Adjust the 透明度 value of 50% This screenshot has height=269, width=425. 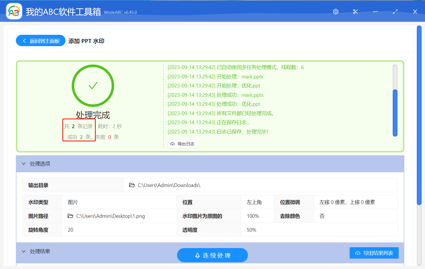pyautogui.click(x=251, y=230)
